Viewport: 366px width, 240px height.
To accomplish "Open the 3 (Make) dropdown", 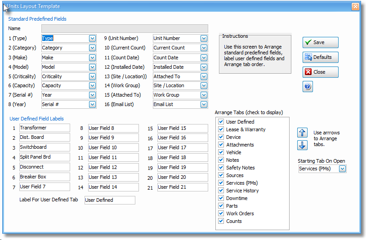I will point(93,58).
